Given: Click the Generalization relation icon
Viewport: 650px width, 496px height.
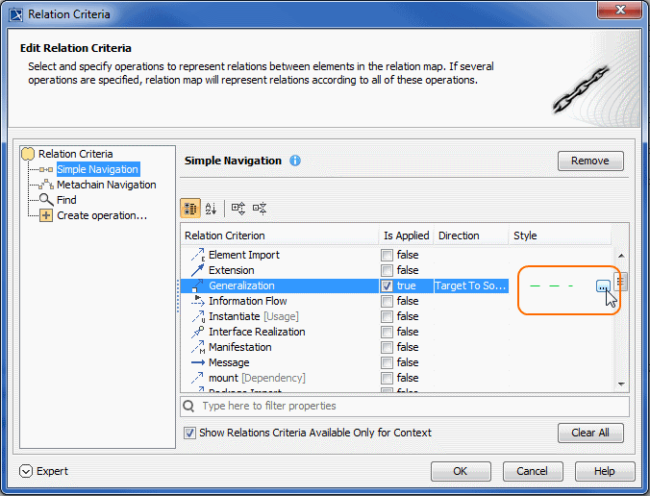Looking at the screenshot, I should pyautogui.click(x=197, y=285).
